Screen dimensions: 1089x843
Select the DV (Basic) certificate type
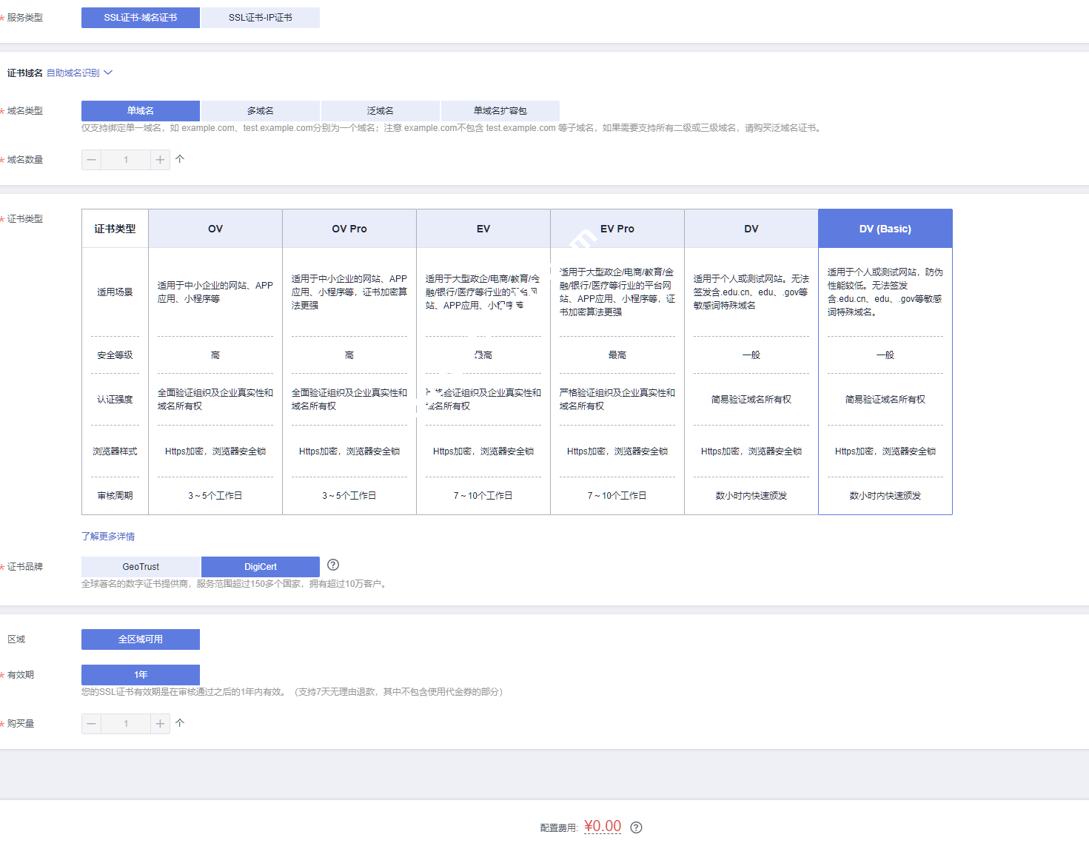click(885, 229)
